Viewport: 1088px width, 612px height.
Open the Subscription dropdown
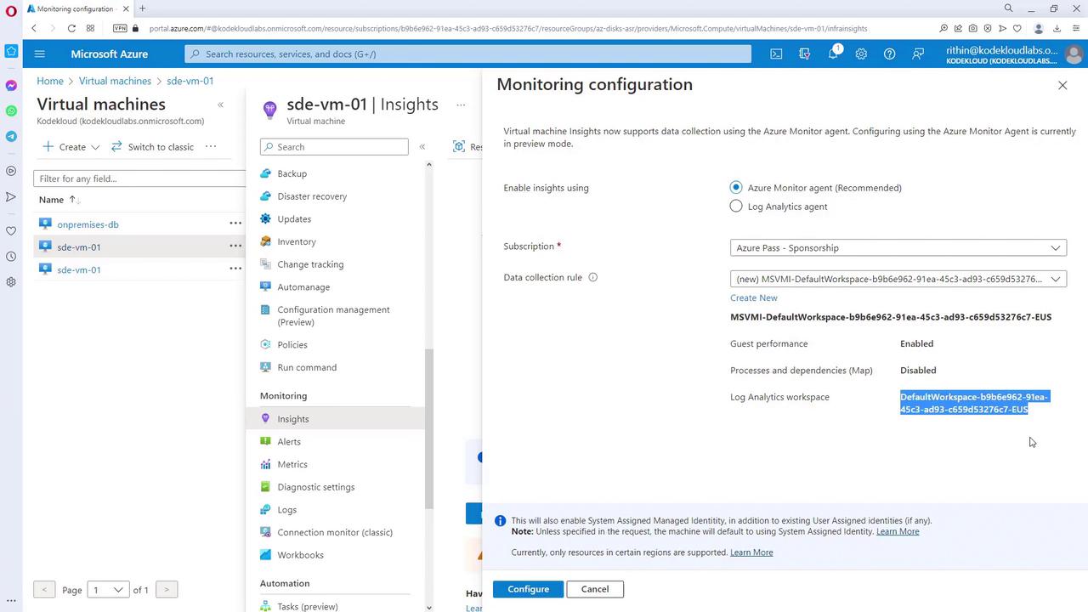[x=898, y=247]
